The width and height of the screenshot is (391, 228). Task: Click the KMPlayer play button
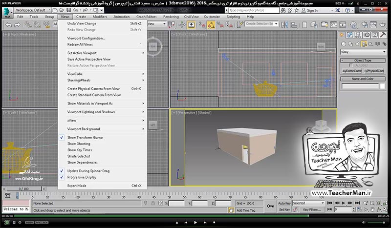pyautogui.click(x=195, y=222)
